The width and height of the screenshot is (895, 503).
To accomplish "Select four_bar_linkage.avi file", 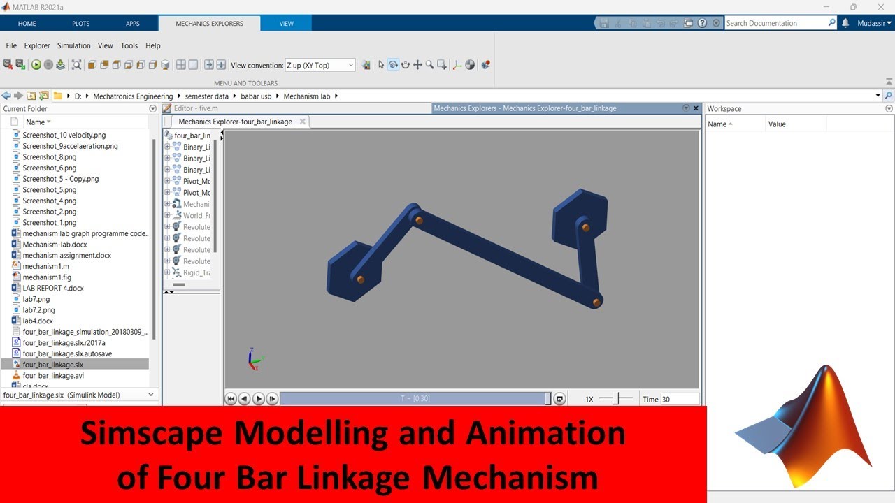I will click(x=53, y=375).
